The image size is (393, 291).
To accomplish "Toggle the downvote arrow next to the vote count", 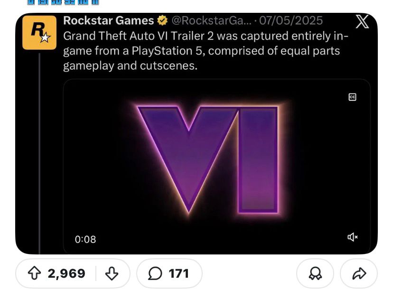I will click(111, 273).
